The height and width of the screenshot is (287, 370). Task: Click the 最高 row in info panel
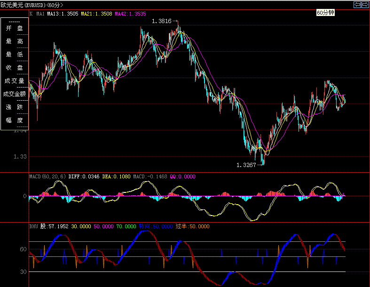tap(14, 41)
